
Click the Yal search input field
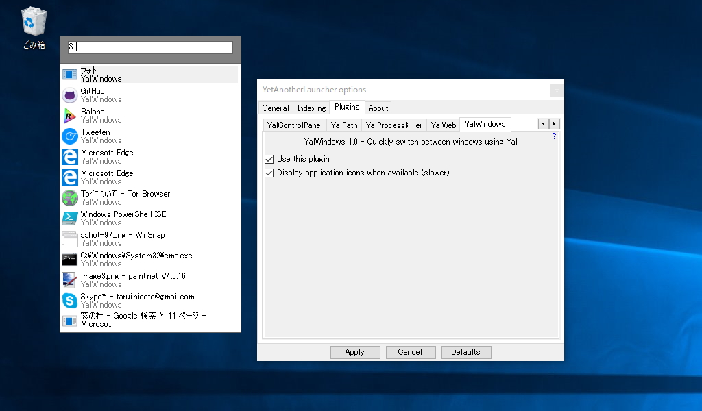[149, 47]
